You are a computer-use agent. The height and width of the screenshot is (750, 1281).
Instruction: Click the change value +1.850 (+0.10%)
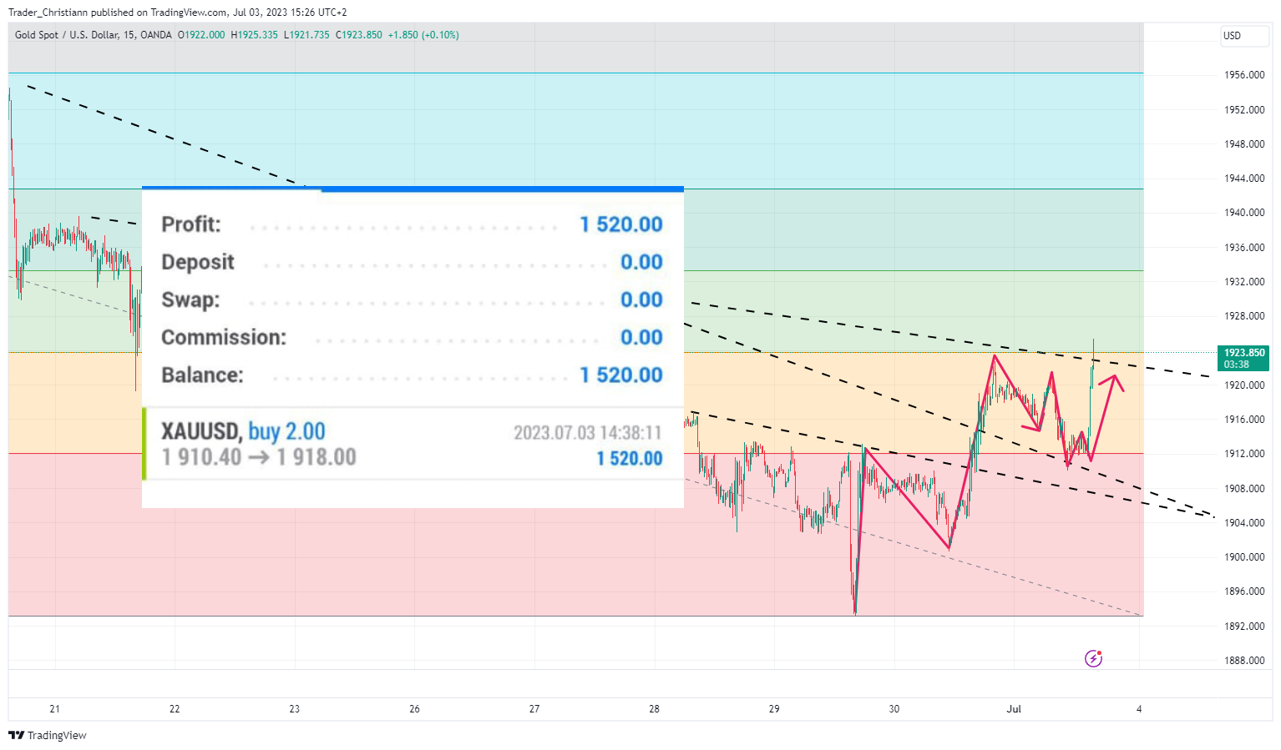click(x=423, y=35)
